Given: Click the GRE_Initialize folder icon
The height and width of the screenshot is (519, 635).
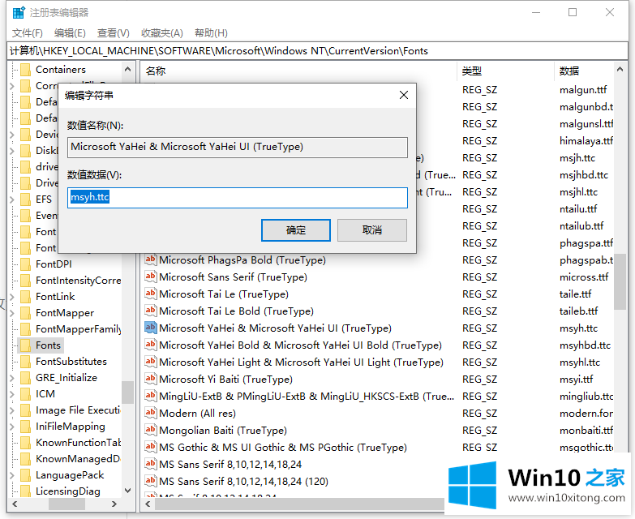Looking at the screenshot, I should tap(25, 377).
